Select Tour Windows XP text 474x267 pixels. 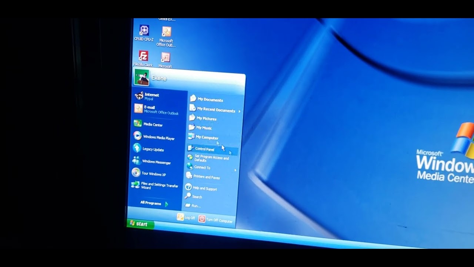[x=154, y=174]
